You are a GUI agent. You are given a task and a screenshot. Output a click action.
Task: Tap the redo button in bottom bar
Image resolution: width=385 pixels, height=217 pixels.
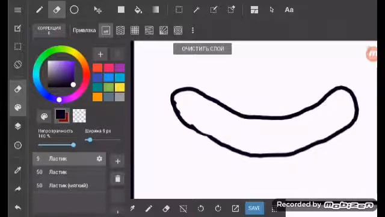coord(218,209)
